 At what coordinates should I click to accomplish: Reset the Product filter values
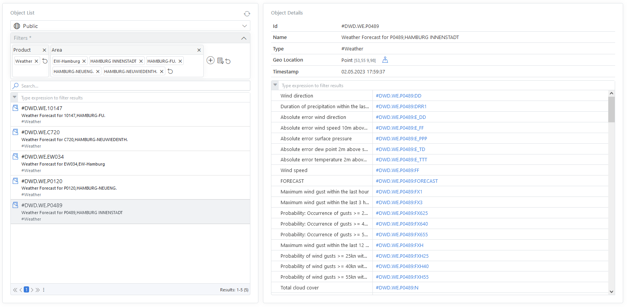pos(45,61)
